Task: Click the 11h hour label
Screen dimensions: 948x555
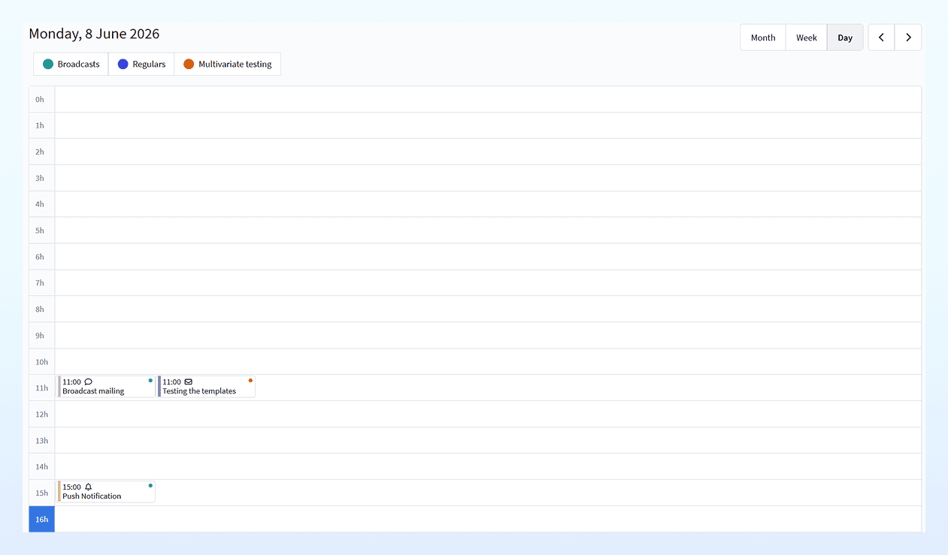Action: [42, 388]
